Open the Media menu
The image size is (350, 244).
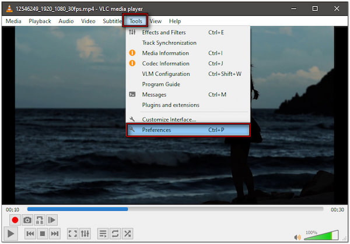(13, 21)
